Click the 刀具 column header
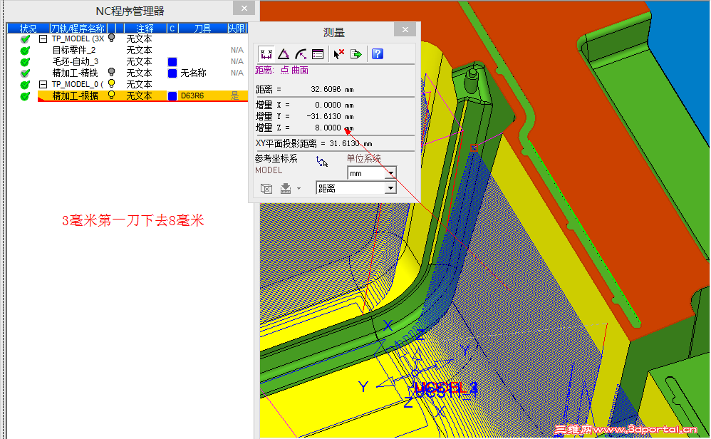Image resolution: width=711 pixels, height=439 pixels. pyautogui.click(x=202, y=28)
